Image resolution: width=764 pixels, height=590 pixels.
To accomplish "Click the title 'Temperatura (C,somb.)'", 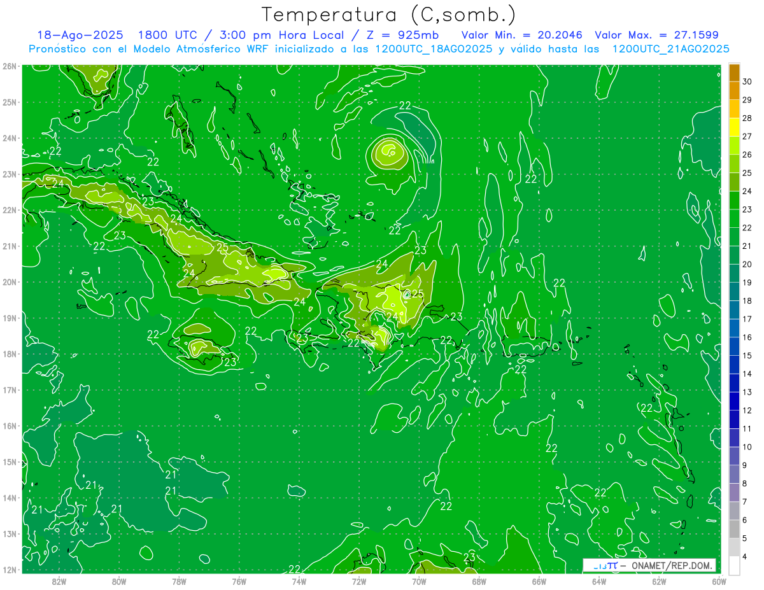I will 389,15.
